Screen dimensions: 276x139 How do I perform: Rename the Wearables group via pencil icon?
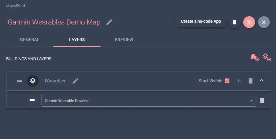click(75, 81)
